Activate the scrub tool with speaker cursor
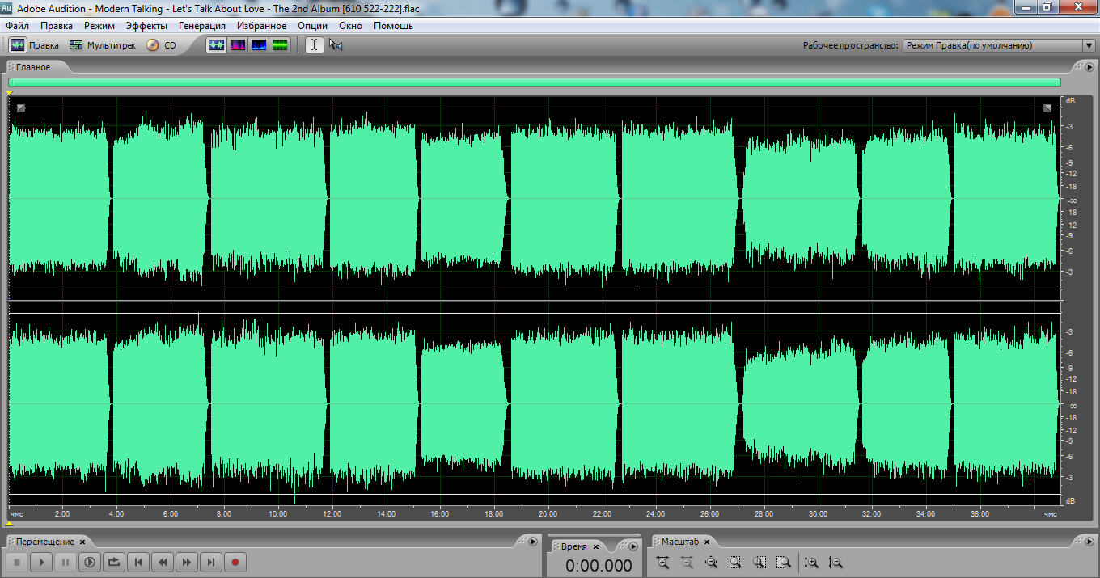1100x578 pixels. [336, 45]
